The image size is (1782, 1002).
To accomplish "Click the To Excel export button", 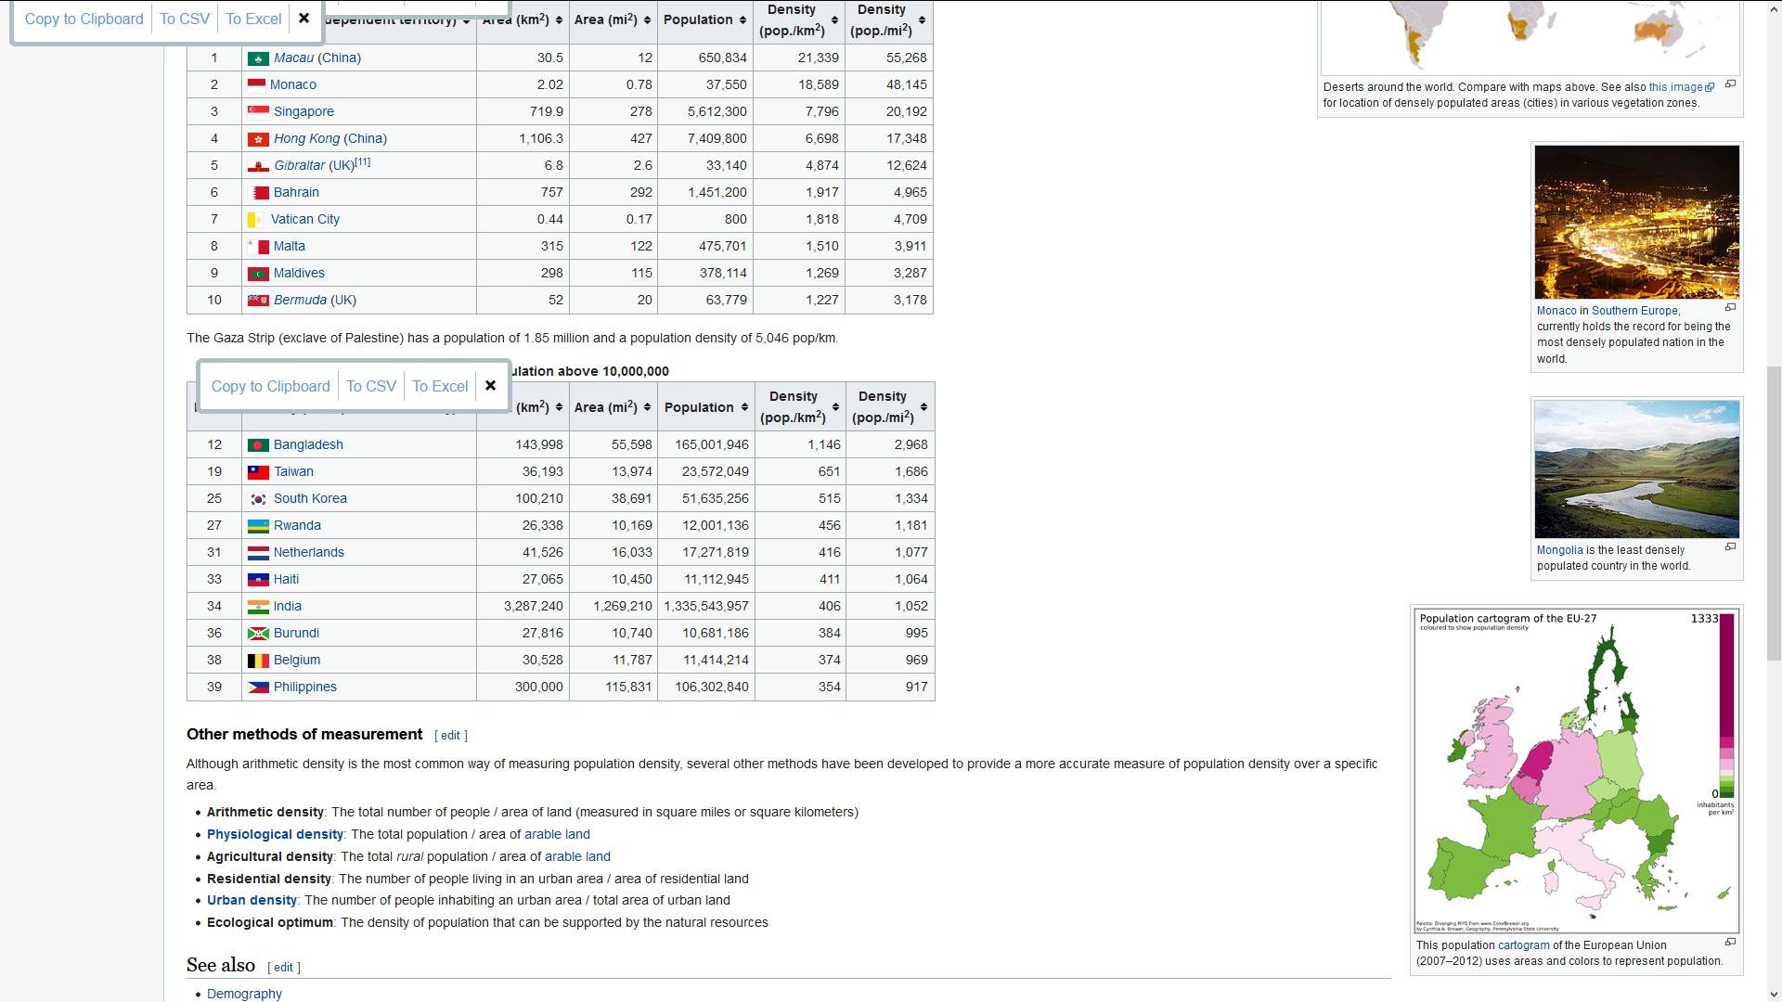I will [252, 19].
